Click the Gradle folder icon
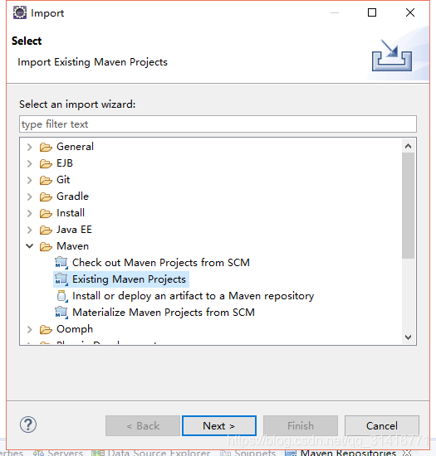This screenshot has width=436, height=456. 46,196
